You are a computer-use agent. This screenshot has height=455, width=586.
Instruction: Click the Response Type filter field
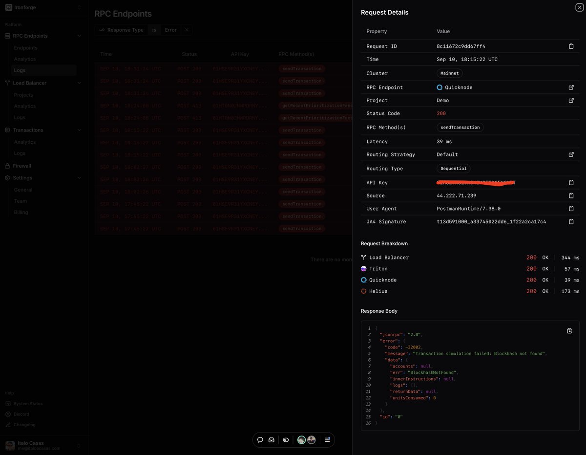click(x=121, y=30)
